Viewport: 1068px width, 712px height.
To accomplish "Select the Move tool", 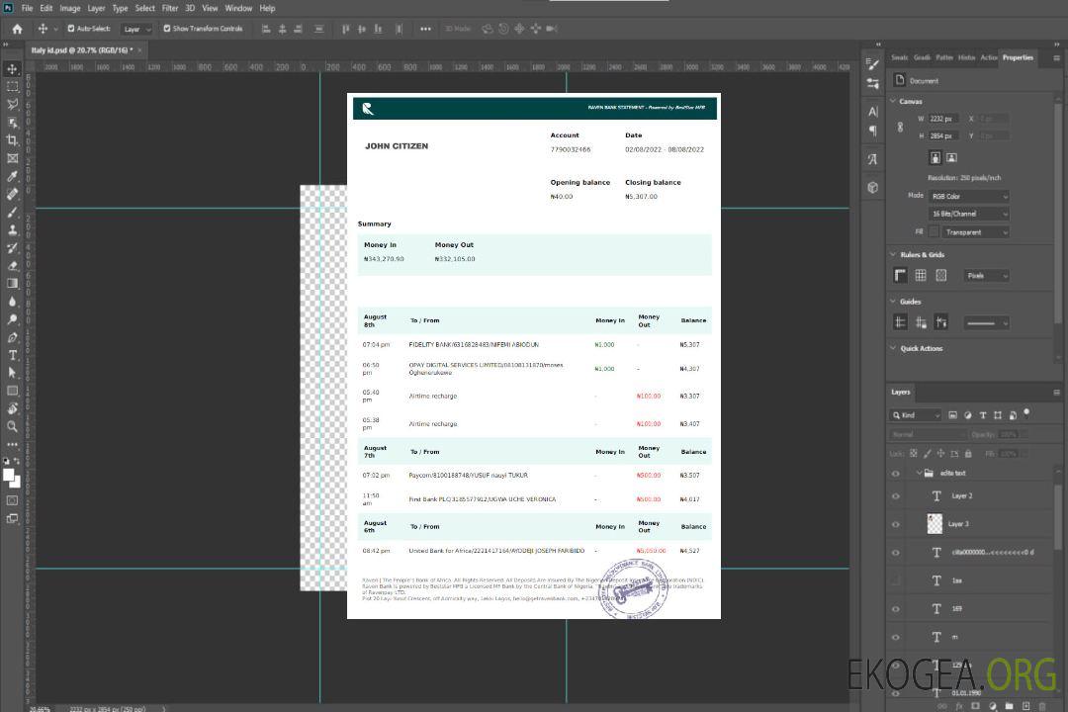I will click(12, 69).
